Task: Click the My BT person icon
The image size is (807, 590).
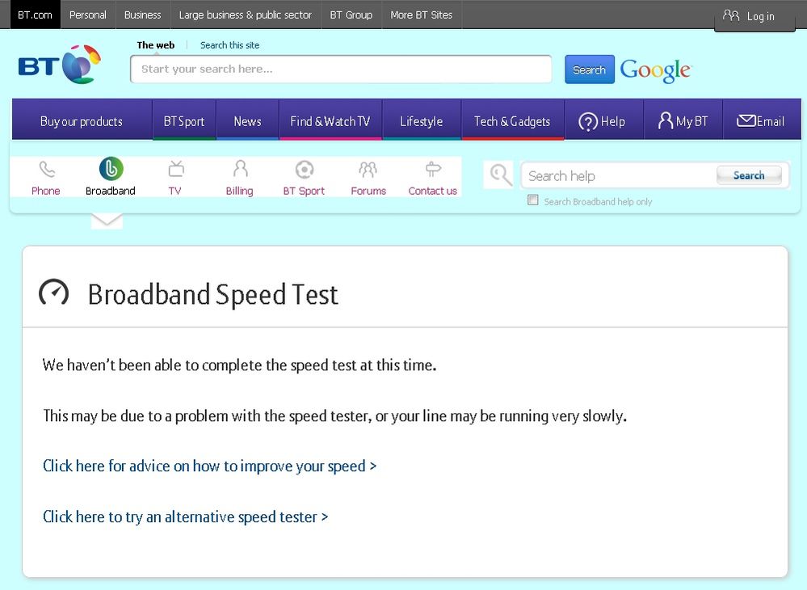Action: coord(666,121)
